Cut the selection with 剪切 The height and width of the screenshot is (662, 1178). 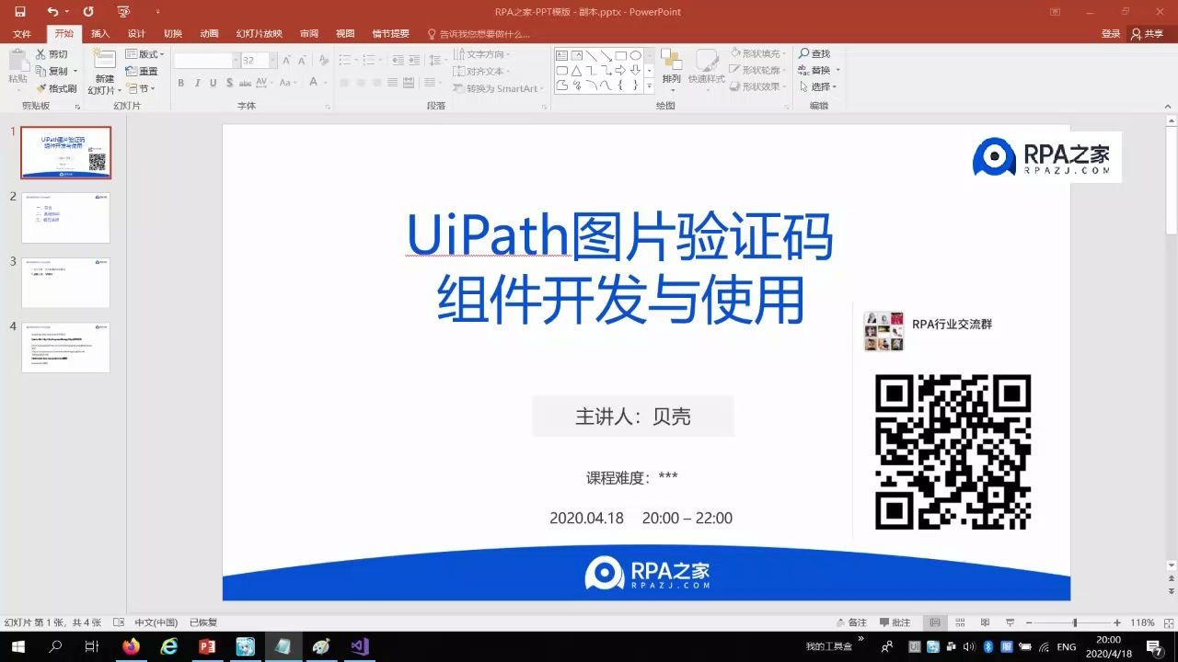pyautogui.click(x=52, y=54)
